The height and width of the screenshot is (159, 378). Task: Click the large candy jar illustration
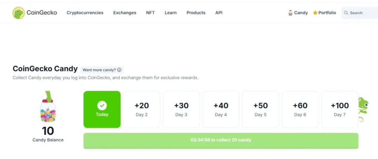[x=48, y=109]
